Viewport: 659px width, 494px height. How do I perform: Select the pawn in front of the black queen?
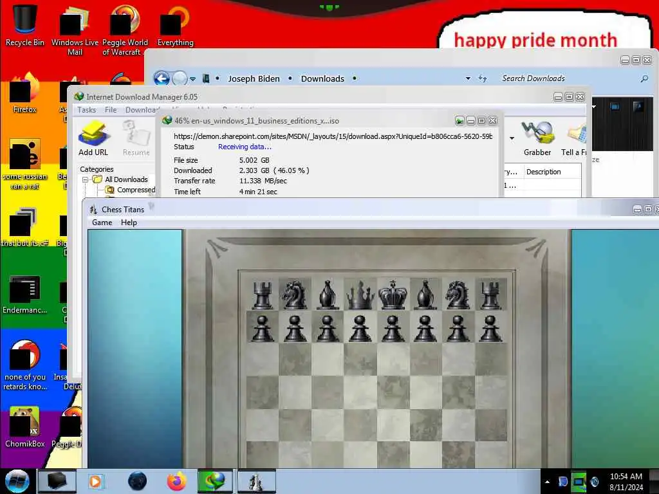(360, 329)
